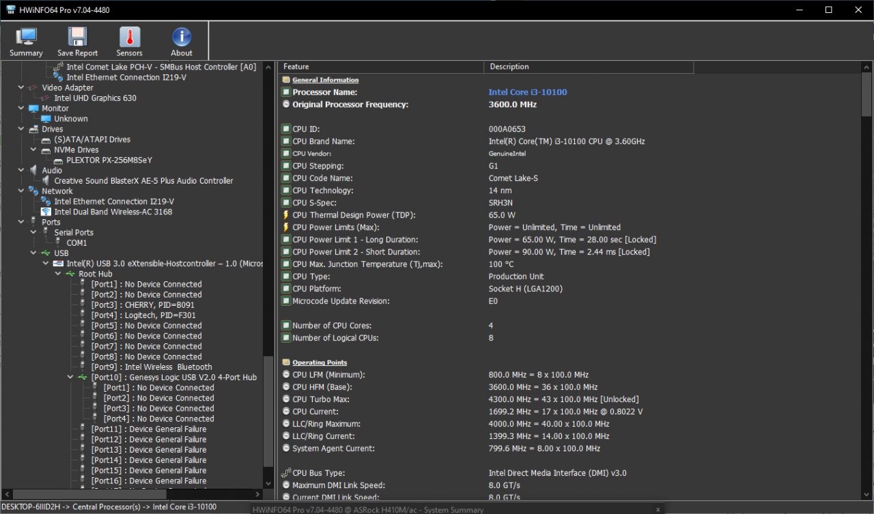874x514 pixels.
Task: Click the USB node icon
Action: click(46, 253)
